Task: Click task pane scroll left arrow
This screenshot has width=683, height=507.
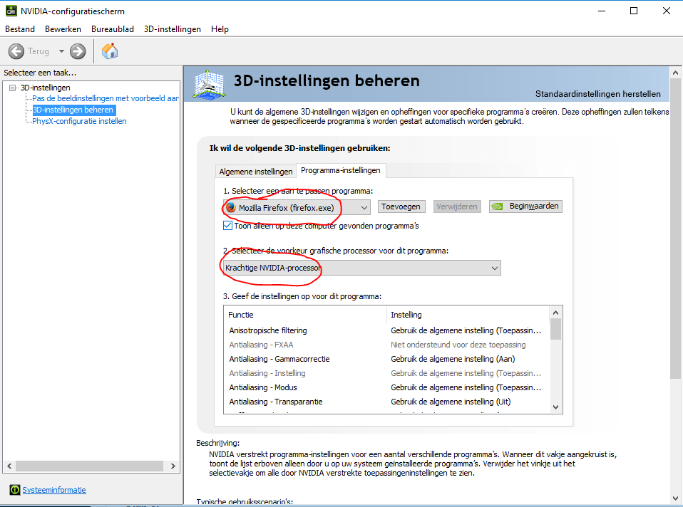Action: coord(9,466)
